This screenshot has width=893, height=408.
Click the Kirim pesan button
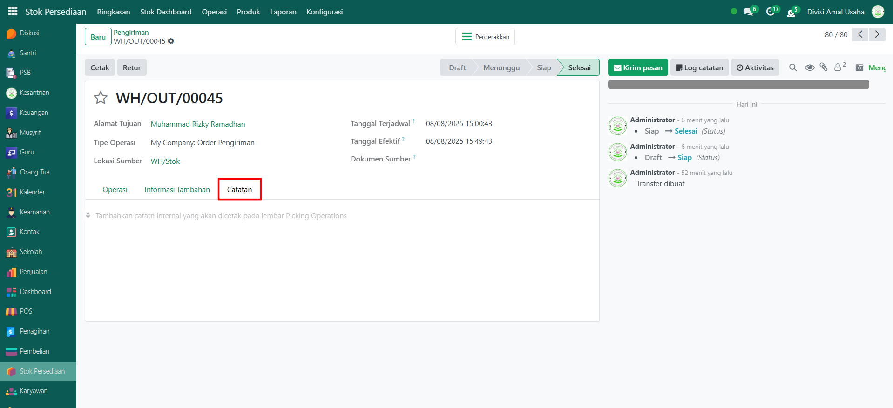click(x=638, y=67)
